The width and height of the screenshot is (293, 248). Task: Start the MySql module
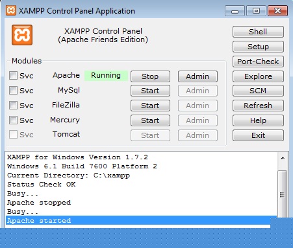pos(150,91)
